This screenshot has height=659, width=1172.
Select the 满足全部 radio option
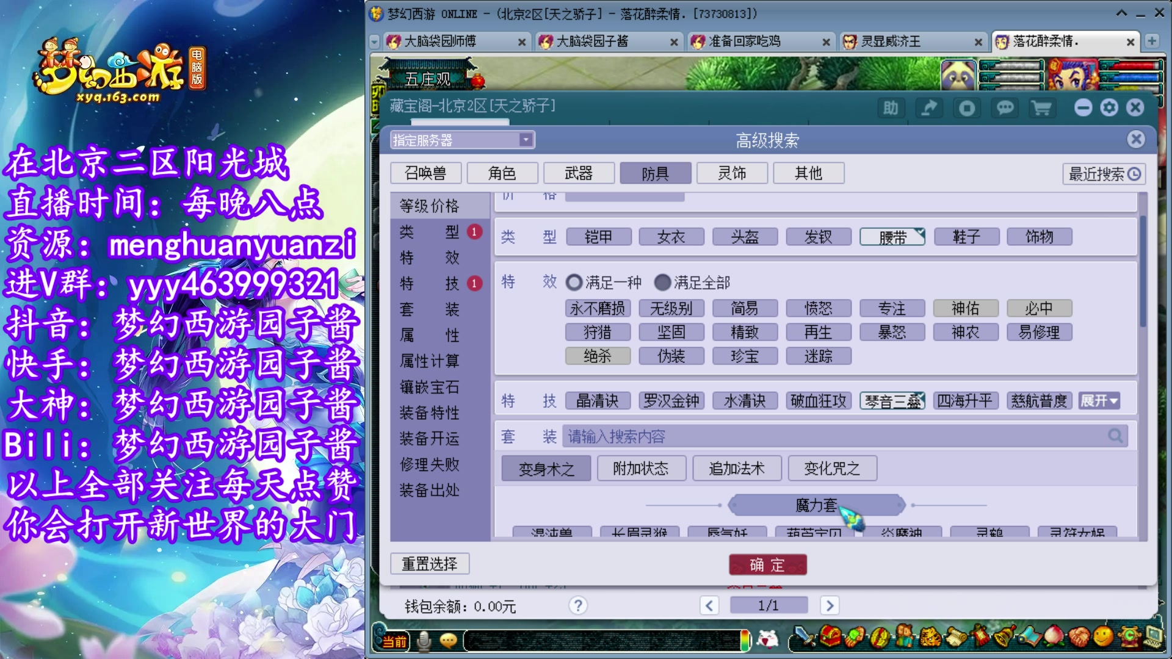(662, 283)
